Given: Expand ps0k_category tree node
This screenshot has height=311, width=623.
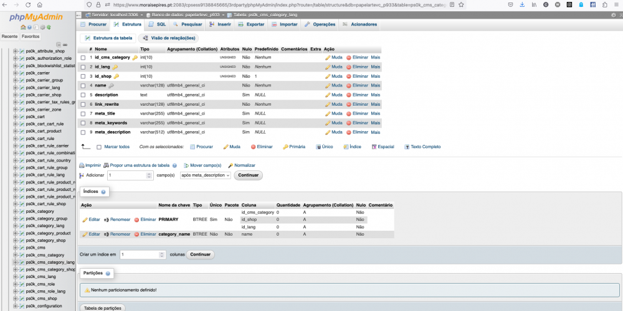Looking at the screenshot, I should coord(16,211).
